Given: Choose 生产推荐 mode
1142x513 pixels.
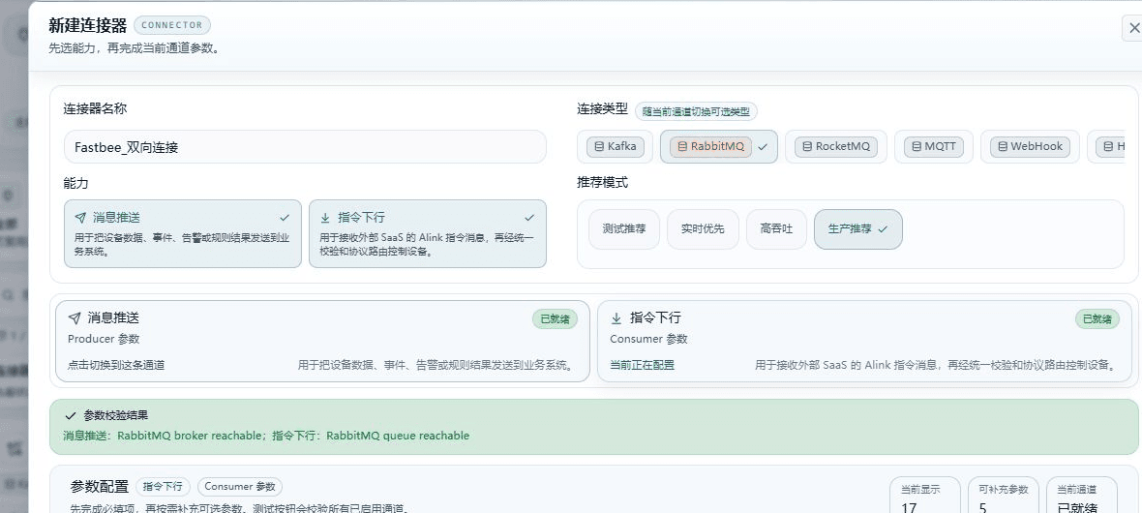Looking at the screenshot, I should pos(858,228).
